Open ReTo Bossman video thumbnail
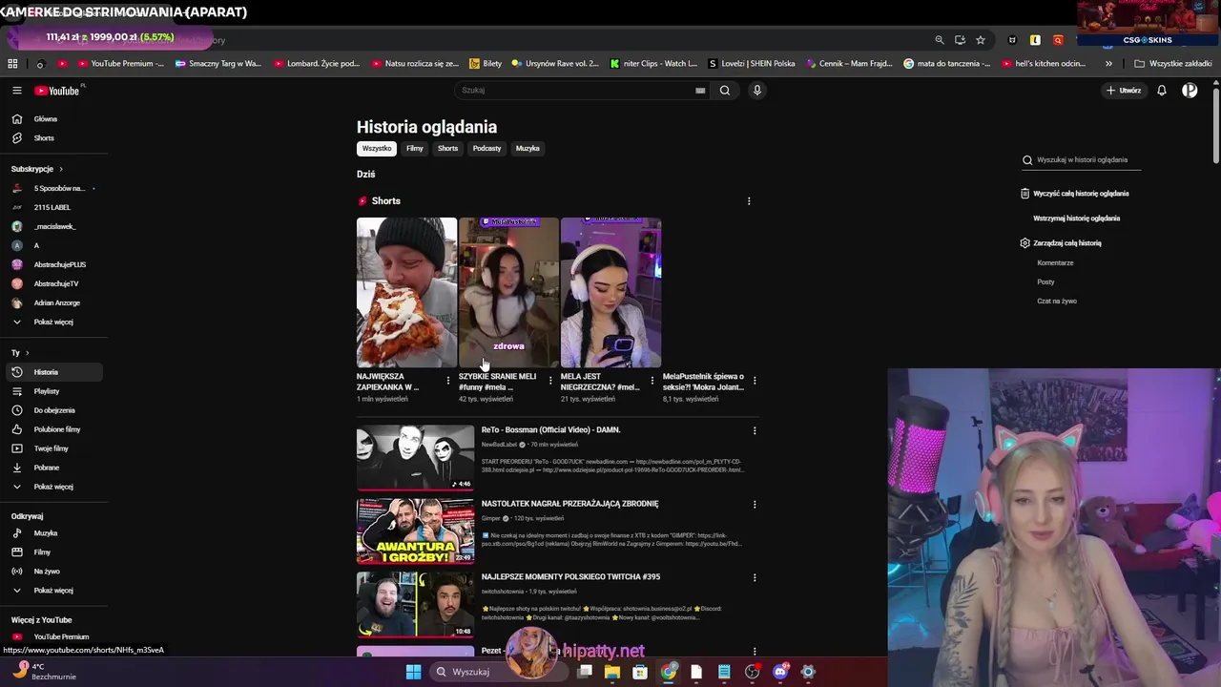Screen dimensions: 1221x687 [x=415, y=458]
